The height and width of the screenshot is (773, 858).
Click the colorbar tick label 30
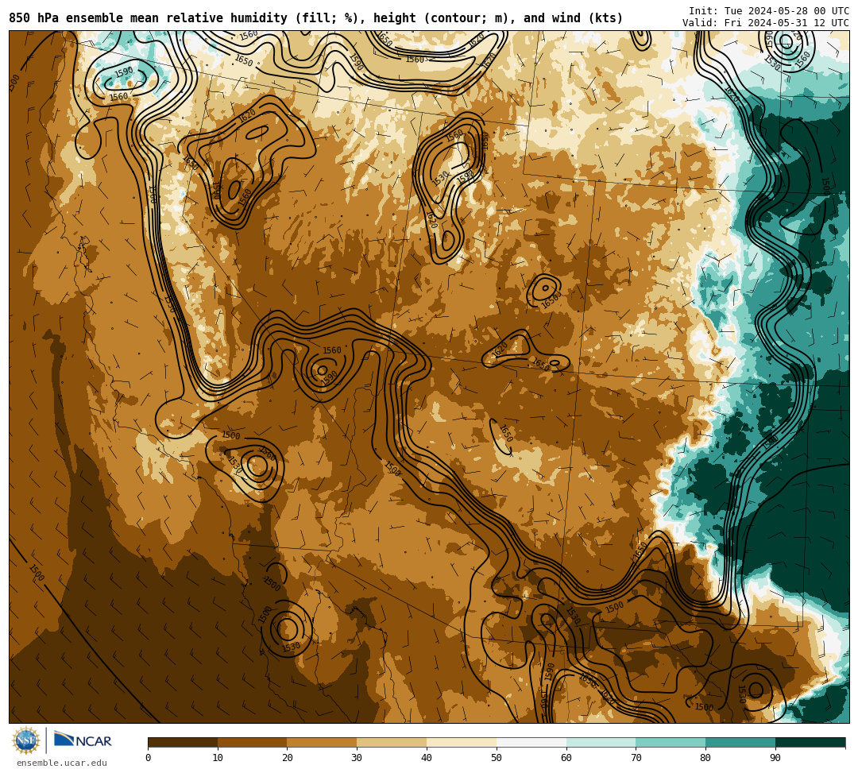(357, 758)
